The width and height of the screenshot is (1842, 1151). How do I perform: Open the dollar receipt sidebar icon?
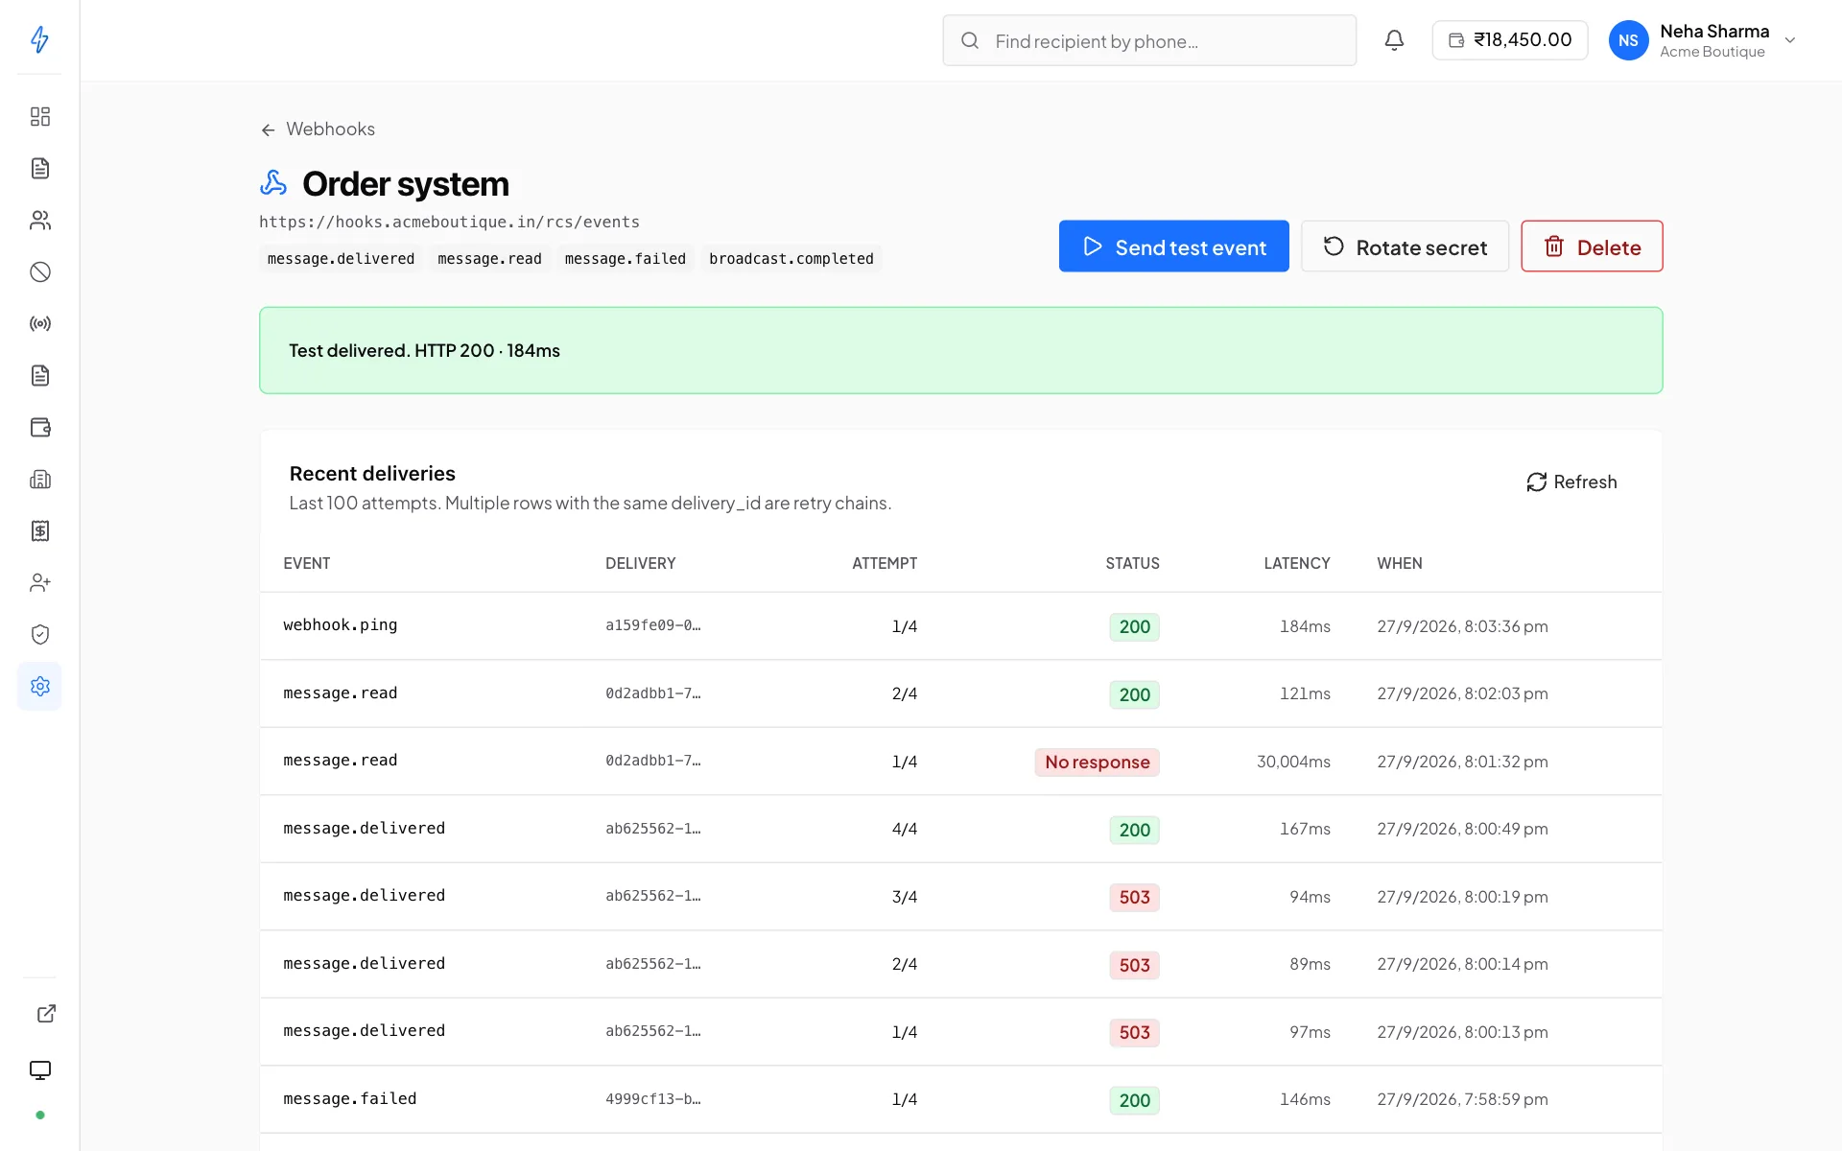click(x=39, y=531)
